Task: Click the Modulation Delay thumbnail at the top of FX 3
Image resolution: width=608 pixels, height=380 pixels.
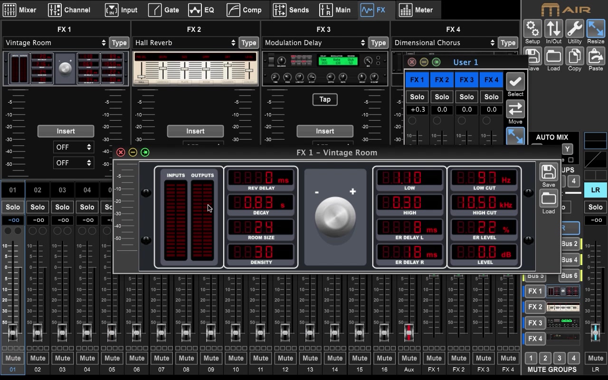Action: [x=325, y=69]
